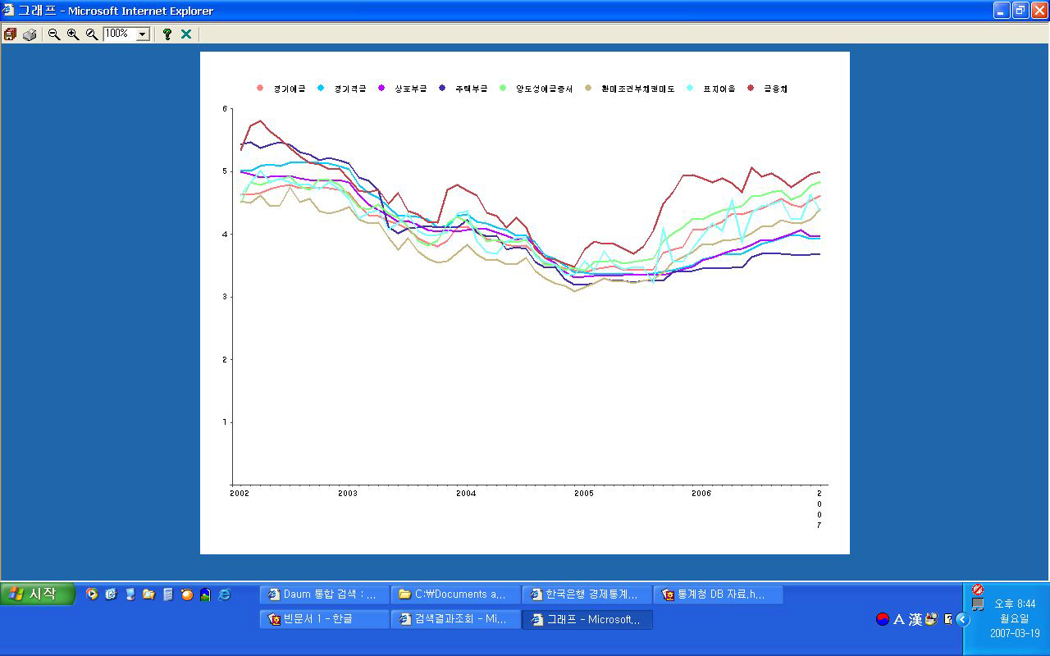Image resolution: width=1050 pixels, height=656 pixels.
Task: Switch to 빈문서 1 - 한글 taskbar button
Action: coord(324,619)
